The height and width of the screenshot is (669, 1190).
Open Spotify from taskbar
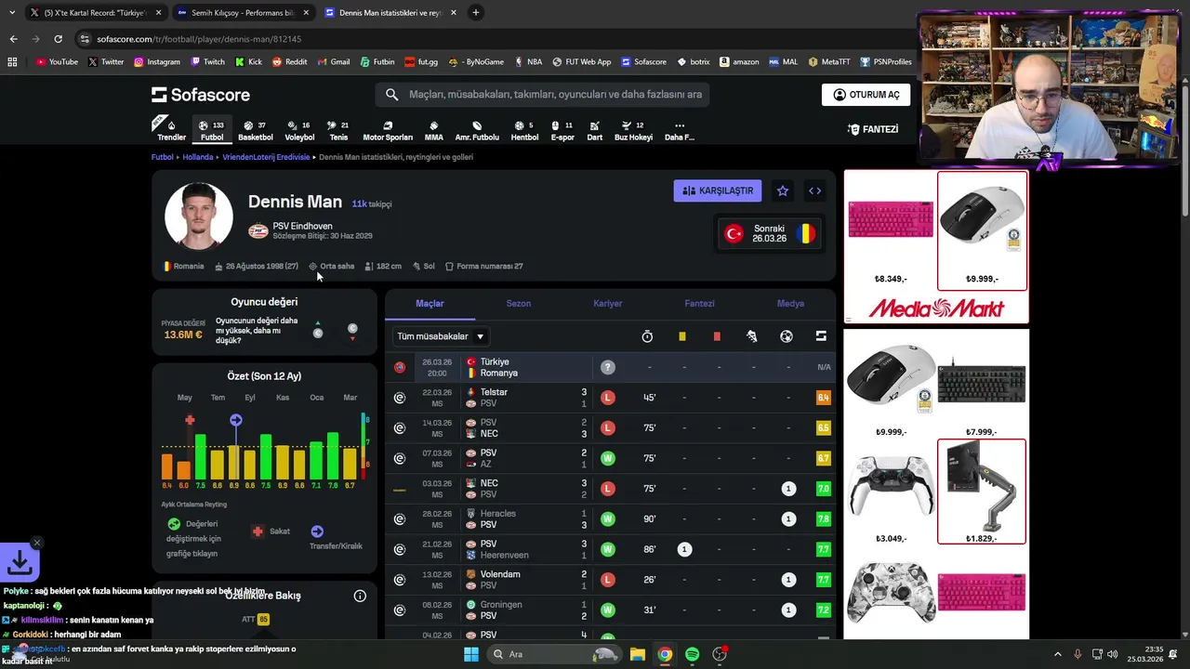click(692, 654)
